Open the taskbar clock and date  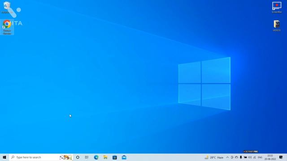(270, 157)
